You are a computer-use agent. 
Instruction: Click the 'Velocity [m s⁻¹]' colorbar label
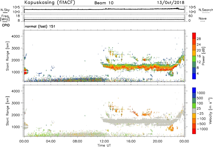pos(210,111)
